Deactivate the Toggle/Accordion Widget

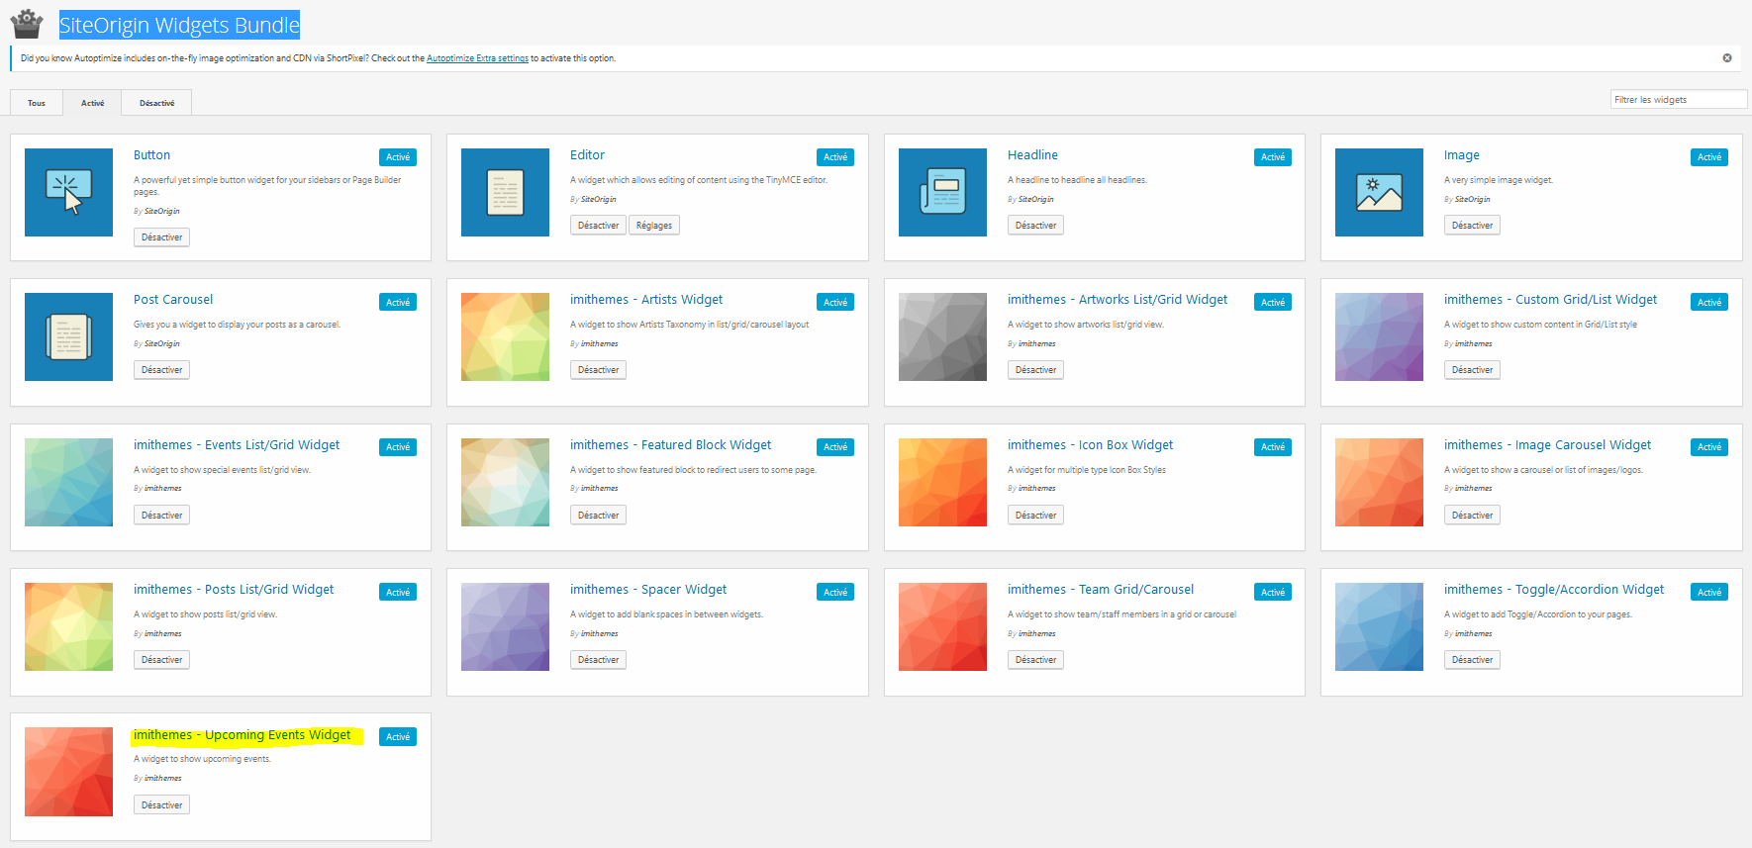tap(1472, 660)
